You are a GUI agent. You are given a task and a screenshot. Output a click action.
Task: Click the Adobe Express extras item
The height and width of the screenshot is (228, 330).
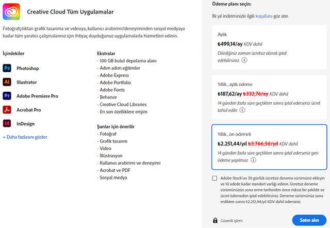(114, 75)
